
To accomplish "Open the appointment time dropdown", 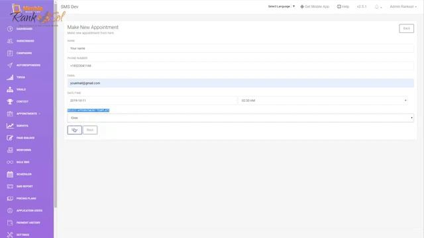I will click(323, 100).
